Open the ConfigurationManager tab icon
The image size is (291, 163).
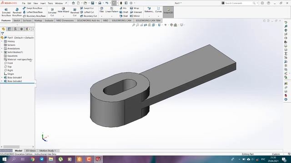pyautogui.click(x=15, y=29)
